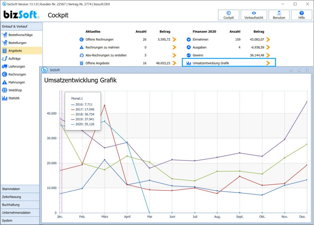Click Offene Angebote amount 48.653,23

point(163,63)
